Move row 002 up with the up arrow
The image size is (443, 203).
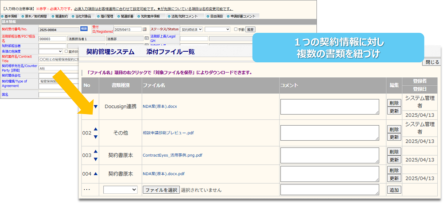(95, 129)
